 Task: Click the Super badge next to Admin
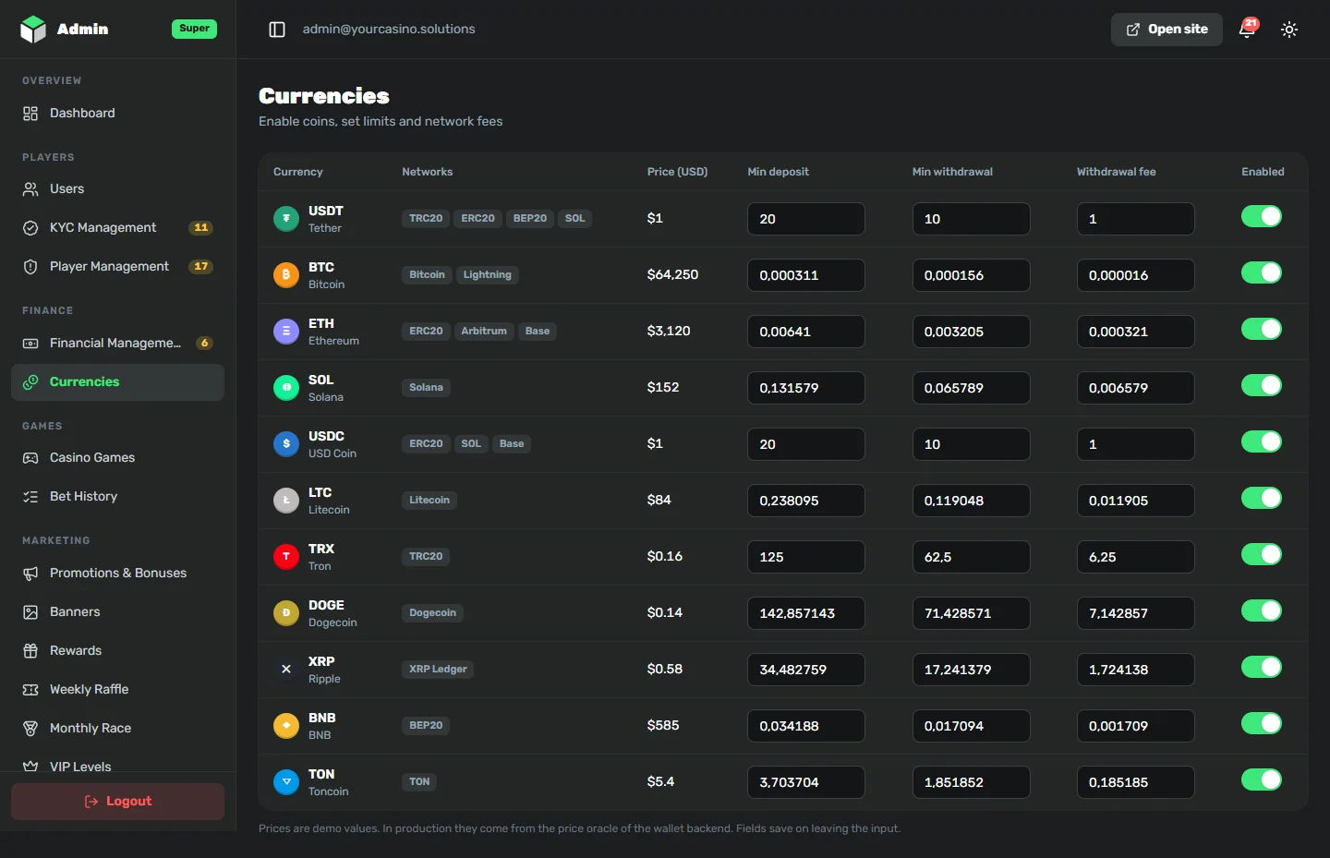point(194,29)
